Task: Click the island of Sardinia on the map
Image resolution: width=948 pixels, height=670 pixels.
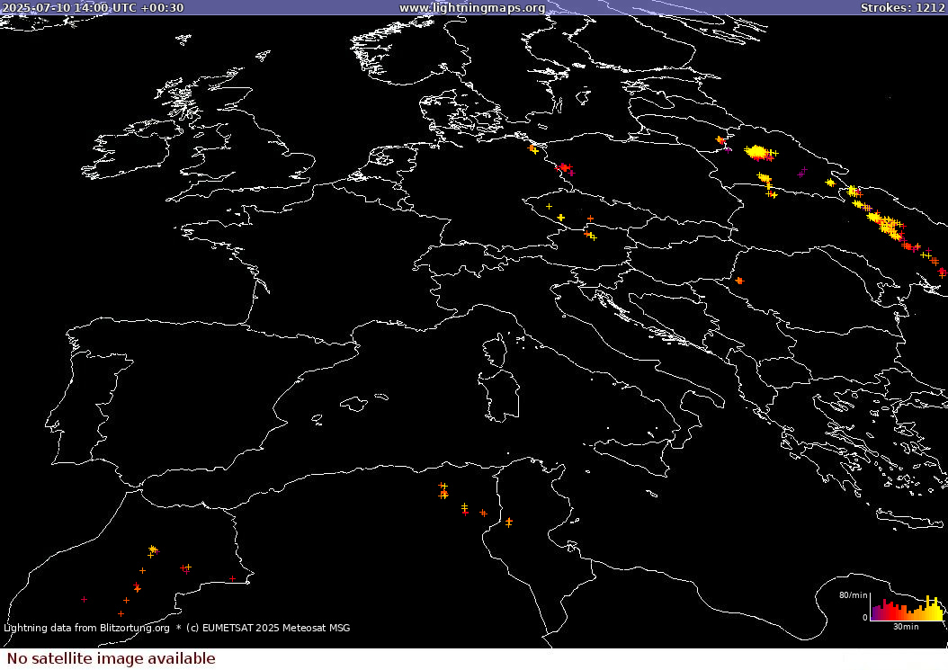Action: [500, 393]
